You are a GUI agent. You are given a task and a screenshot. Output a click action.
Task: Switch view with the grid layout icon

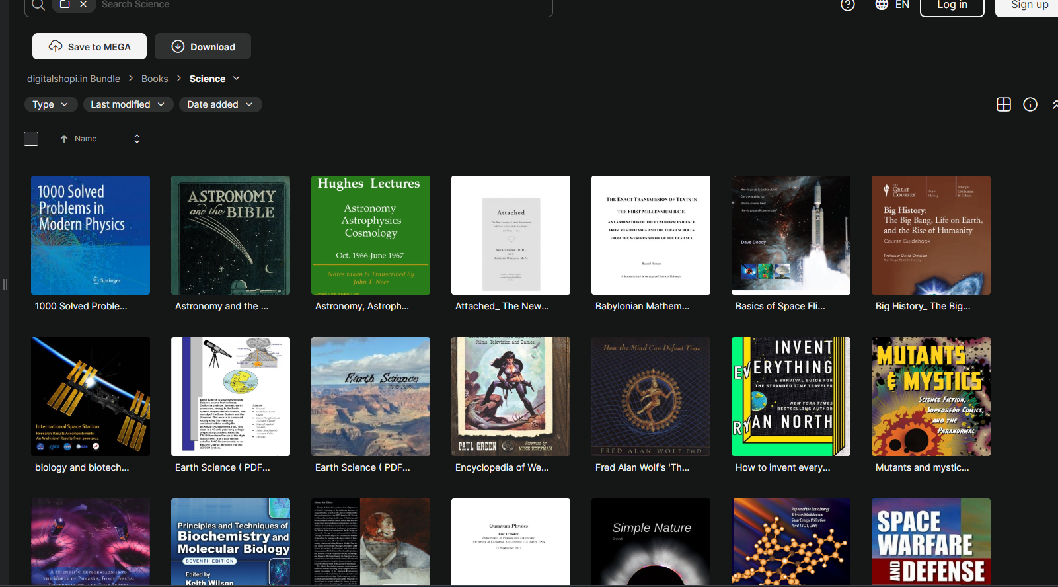click(1004, 104)
